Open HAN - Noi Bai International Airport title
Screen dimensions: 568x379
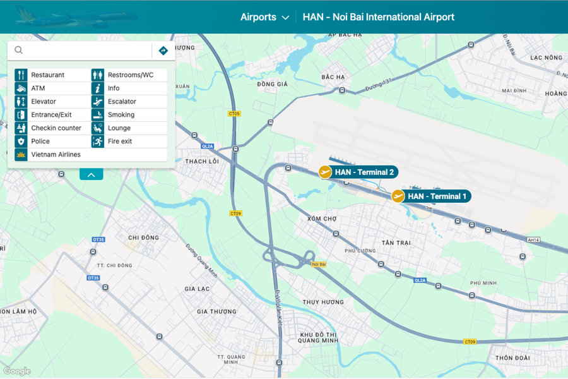pyautogui.click(x=379, y=17)
